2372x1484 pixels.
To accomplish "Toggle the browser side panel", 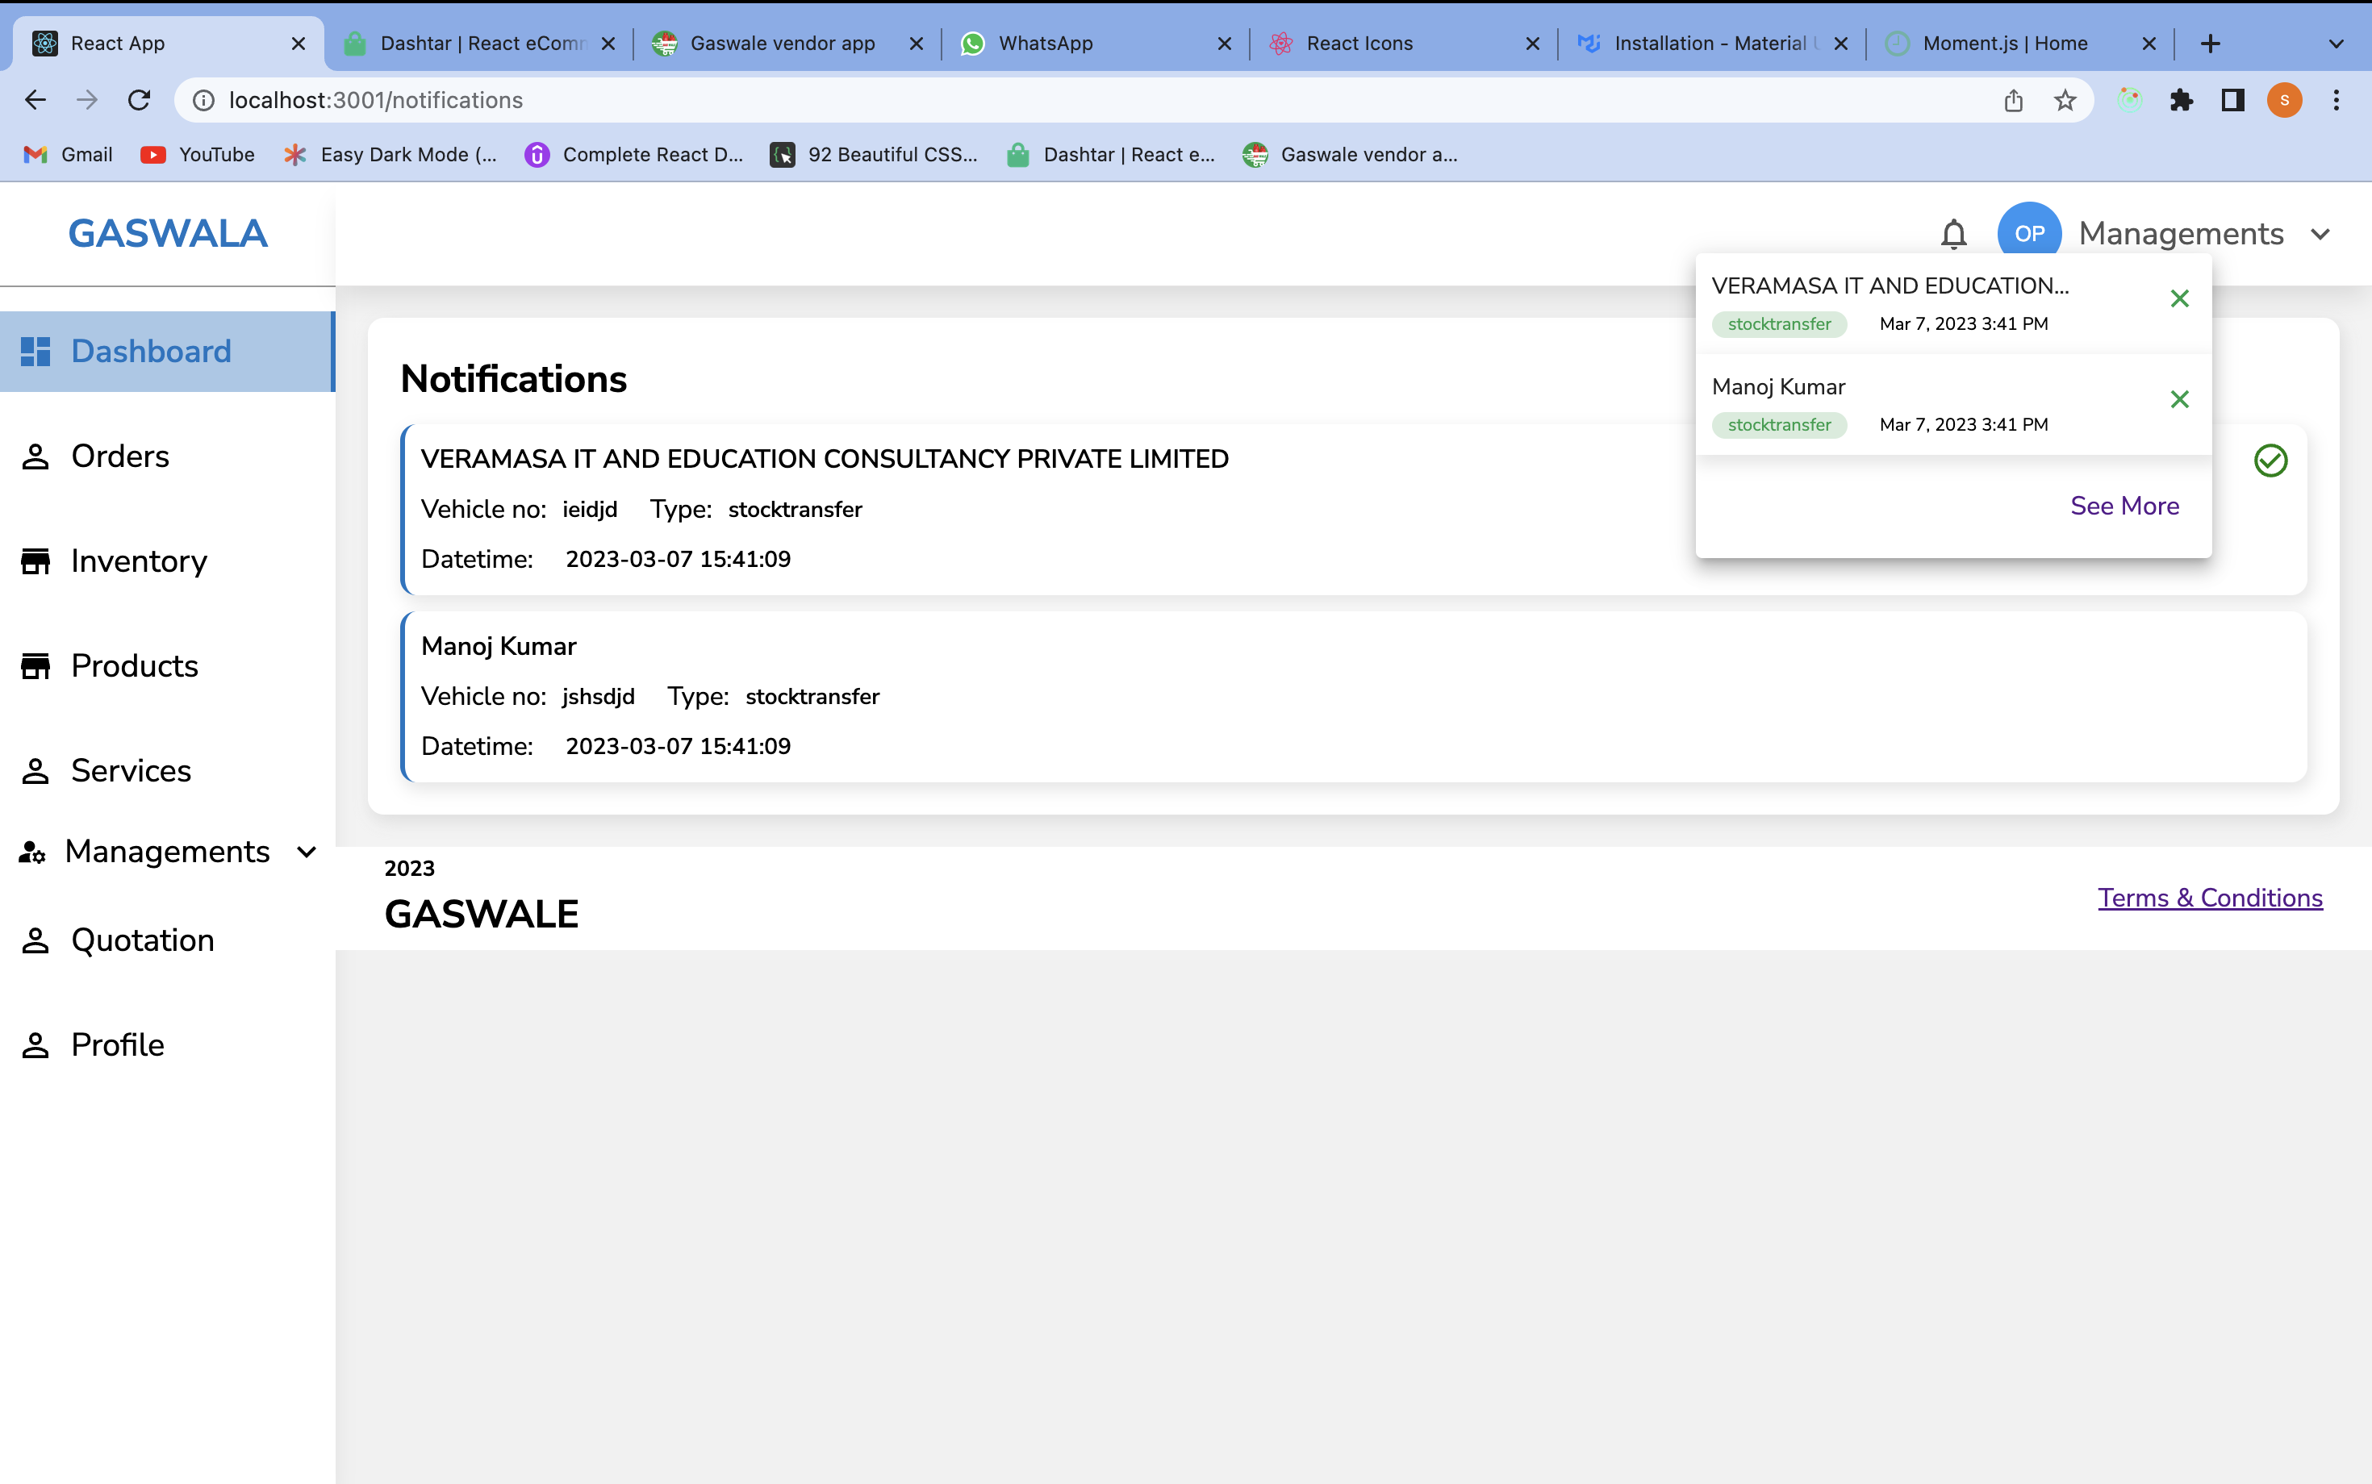I will [x=2232, y=100].
